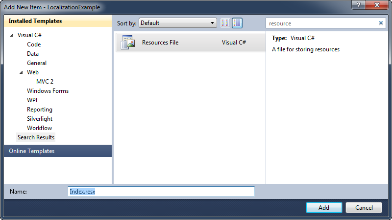Select the General template category
The height and width of the screenshot is (220, 392).
click(37, 63)
